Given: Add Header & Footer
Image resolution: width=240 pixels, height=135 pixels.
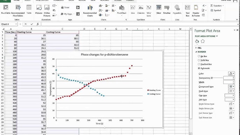Looking at the screenshot, I should pyautogui.click(x=196, y=10).
